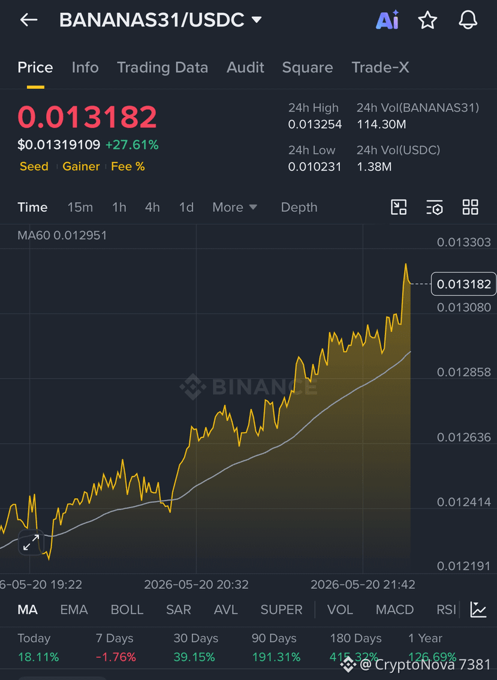The width and height of the screenshot is (497, 680).
Task: Tap the MA60 0.012951 label
Action: tap(62, 235)
